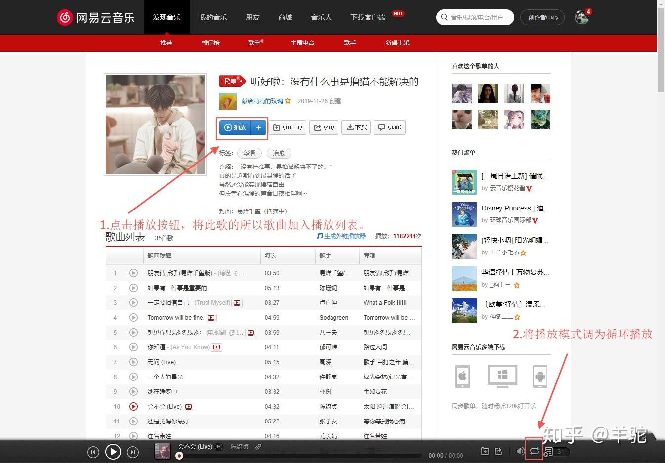The image size is (665, 463).
Task: Skip to the previous track in player bar
Action: click(x=93, y=452)
